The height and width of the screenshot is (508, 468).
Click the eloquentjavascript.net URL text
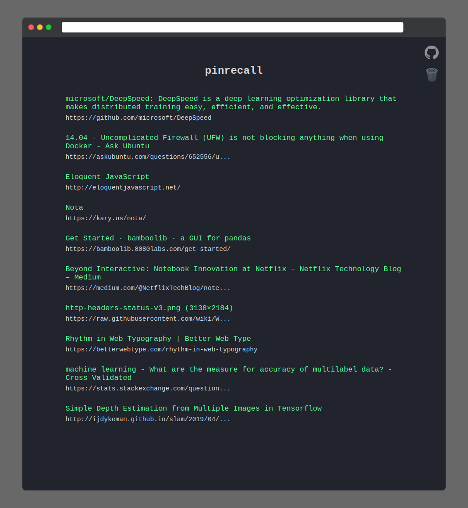[123, 188]
